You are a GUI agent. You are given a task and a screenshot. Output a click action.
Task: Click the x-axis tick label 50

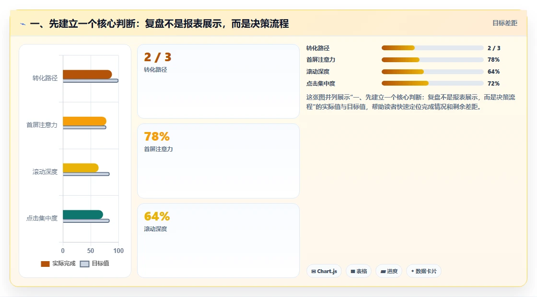click(91, 251)
